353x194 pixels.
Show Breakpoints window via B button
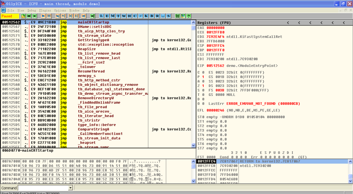pyautogui.click(x=152, y=16)
